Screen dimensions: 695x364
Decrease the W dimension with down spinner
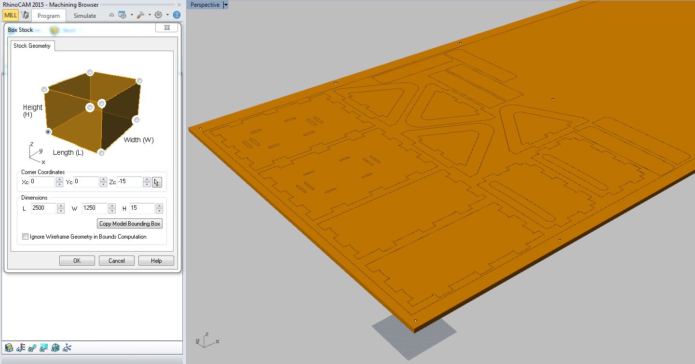[112, 211]
